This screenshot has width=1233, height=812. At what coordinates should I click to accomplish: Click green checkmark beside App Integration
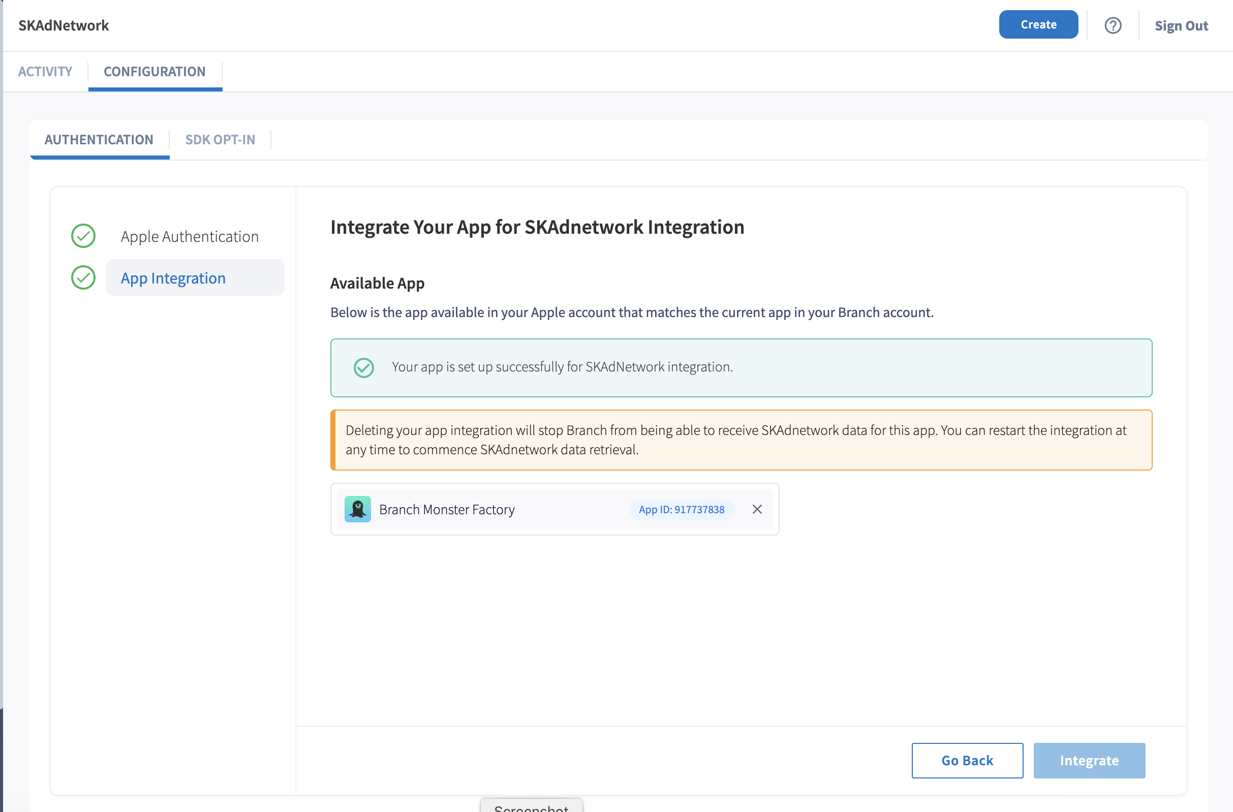coord(83,277)
